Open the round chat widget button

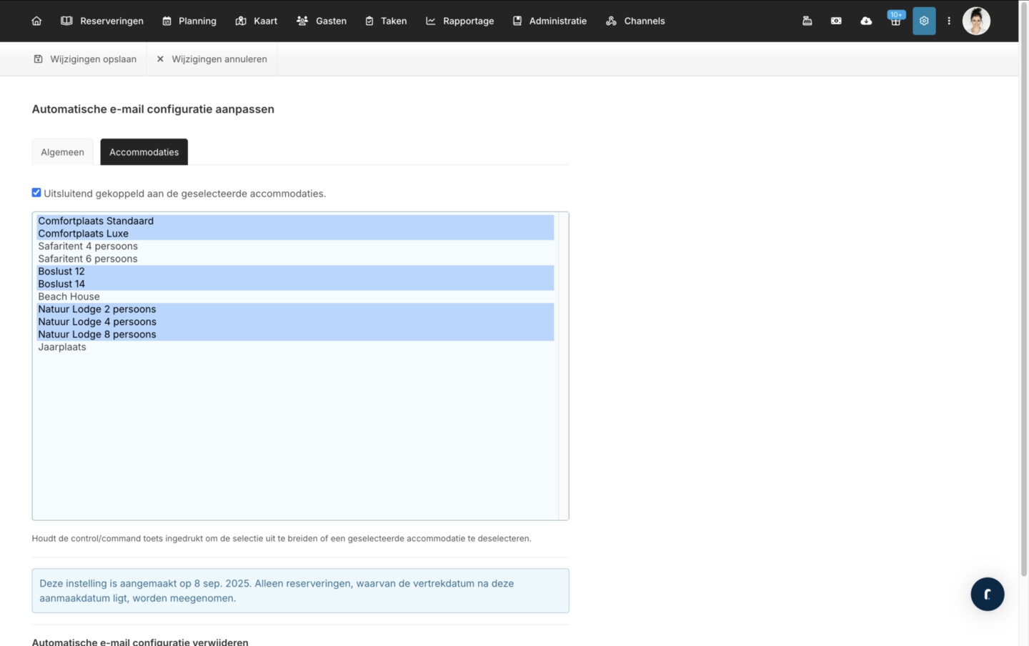point(987,594)
